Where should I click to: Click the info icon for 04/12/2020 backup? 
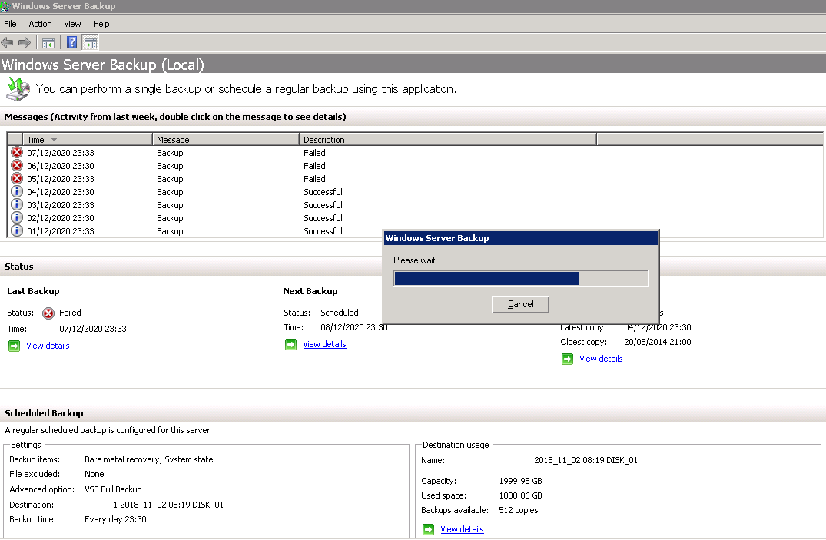point(17,192)
